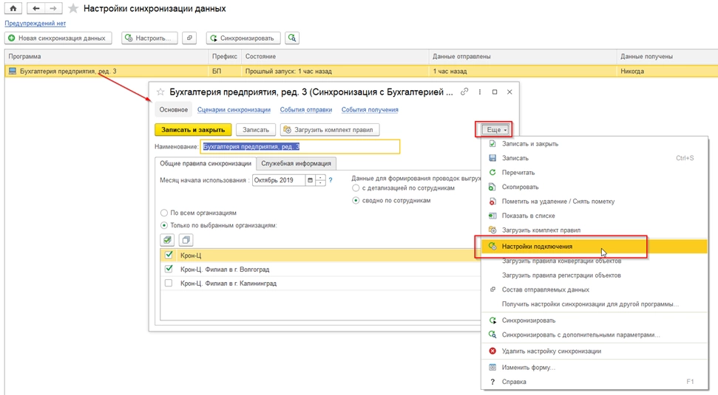The image size is (718, 395).
Task: Choose Состав отправляемых данных
Action: (595, 289)
